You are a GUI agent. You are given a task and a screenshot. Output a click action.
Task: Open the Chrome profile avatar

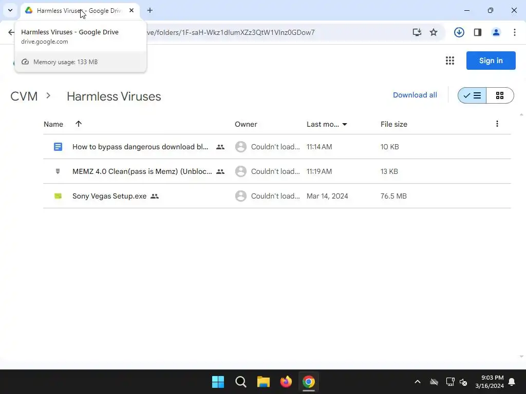[496, 32]
